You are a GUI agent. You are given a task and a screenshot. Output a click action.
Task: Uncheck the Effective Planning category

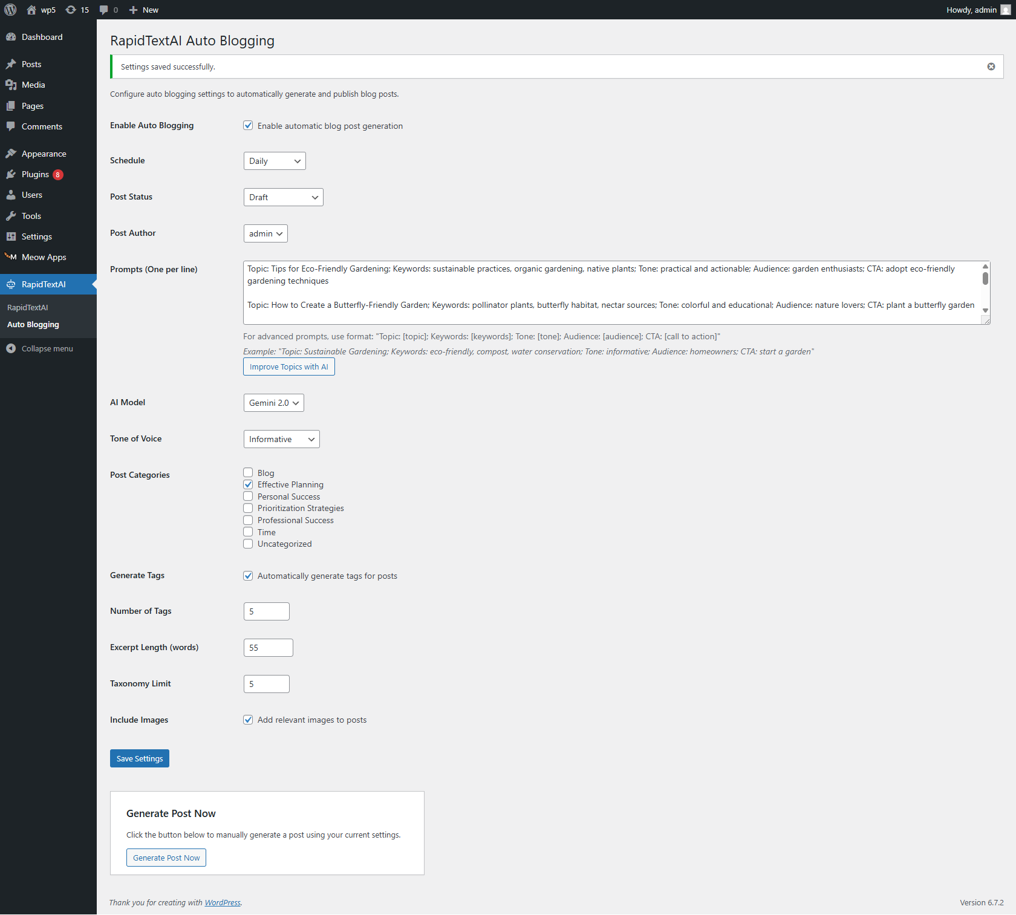248,484
